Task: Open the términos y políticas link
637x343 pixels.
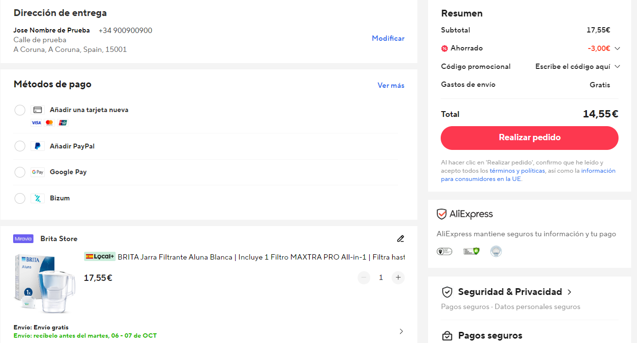Action: (517, 171)
